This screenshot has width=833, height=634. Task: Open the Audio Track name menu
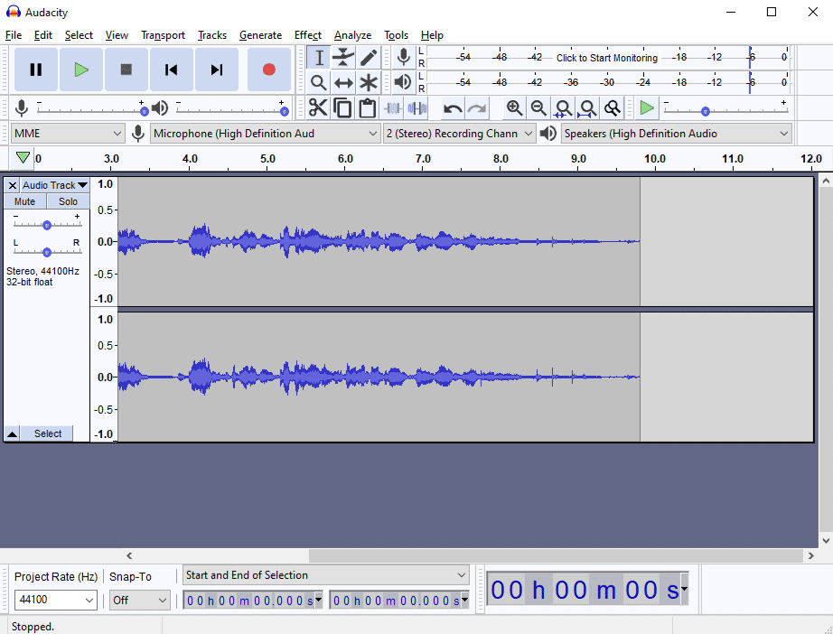click(54, 184)
